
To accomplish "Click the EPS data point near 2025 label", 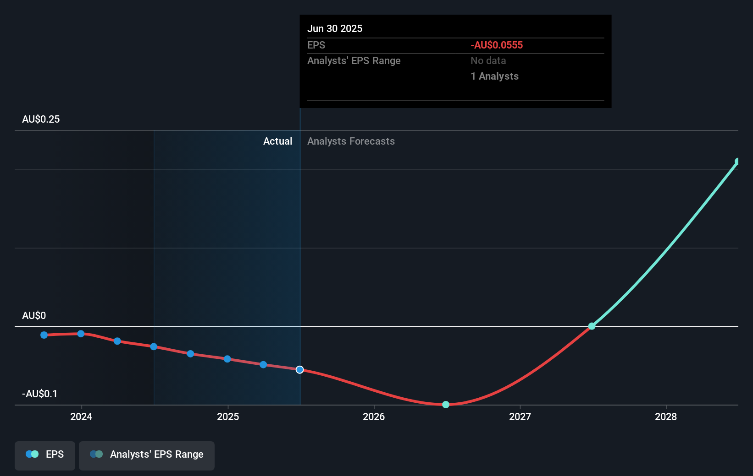I will coord(227,359).
